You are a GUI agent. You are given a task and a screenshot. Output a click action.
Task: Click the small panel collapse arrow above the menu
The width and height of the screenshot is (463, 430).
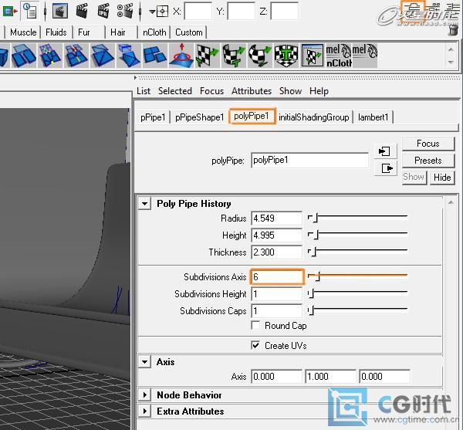click(x=135, y=78)
